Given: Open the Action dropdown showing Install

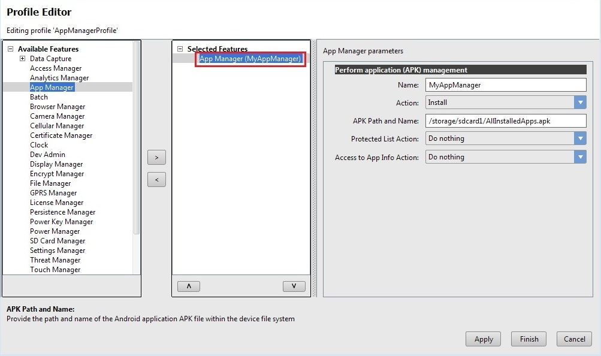Looking at the screenshot, I should pyautogui.click(x=579, y=102).
